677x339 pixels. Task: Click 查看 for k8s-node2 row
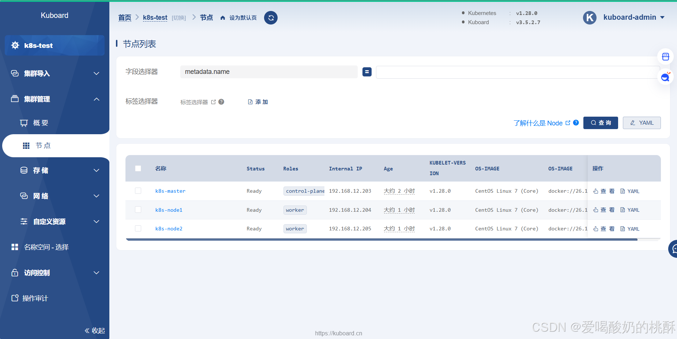tap(604, 229)
